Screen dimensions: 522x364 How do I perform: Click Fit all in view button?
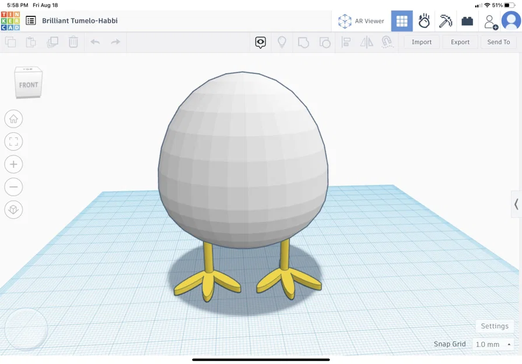click(13, 142)
